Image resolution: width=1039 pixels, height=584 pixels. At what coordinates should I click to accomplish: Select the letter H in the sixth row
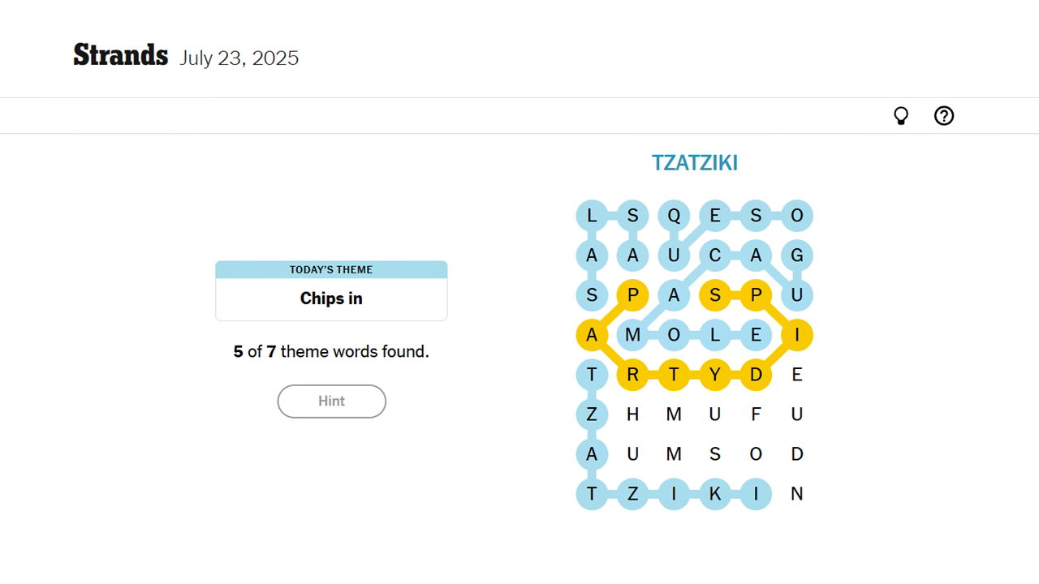pos(633,414)
